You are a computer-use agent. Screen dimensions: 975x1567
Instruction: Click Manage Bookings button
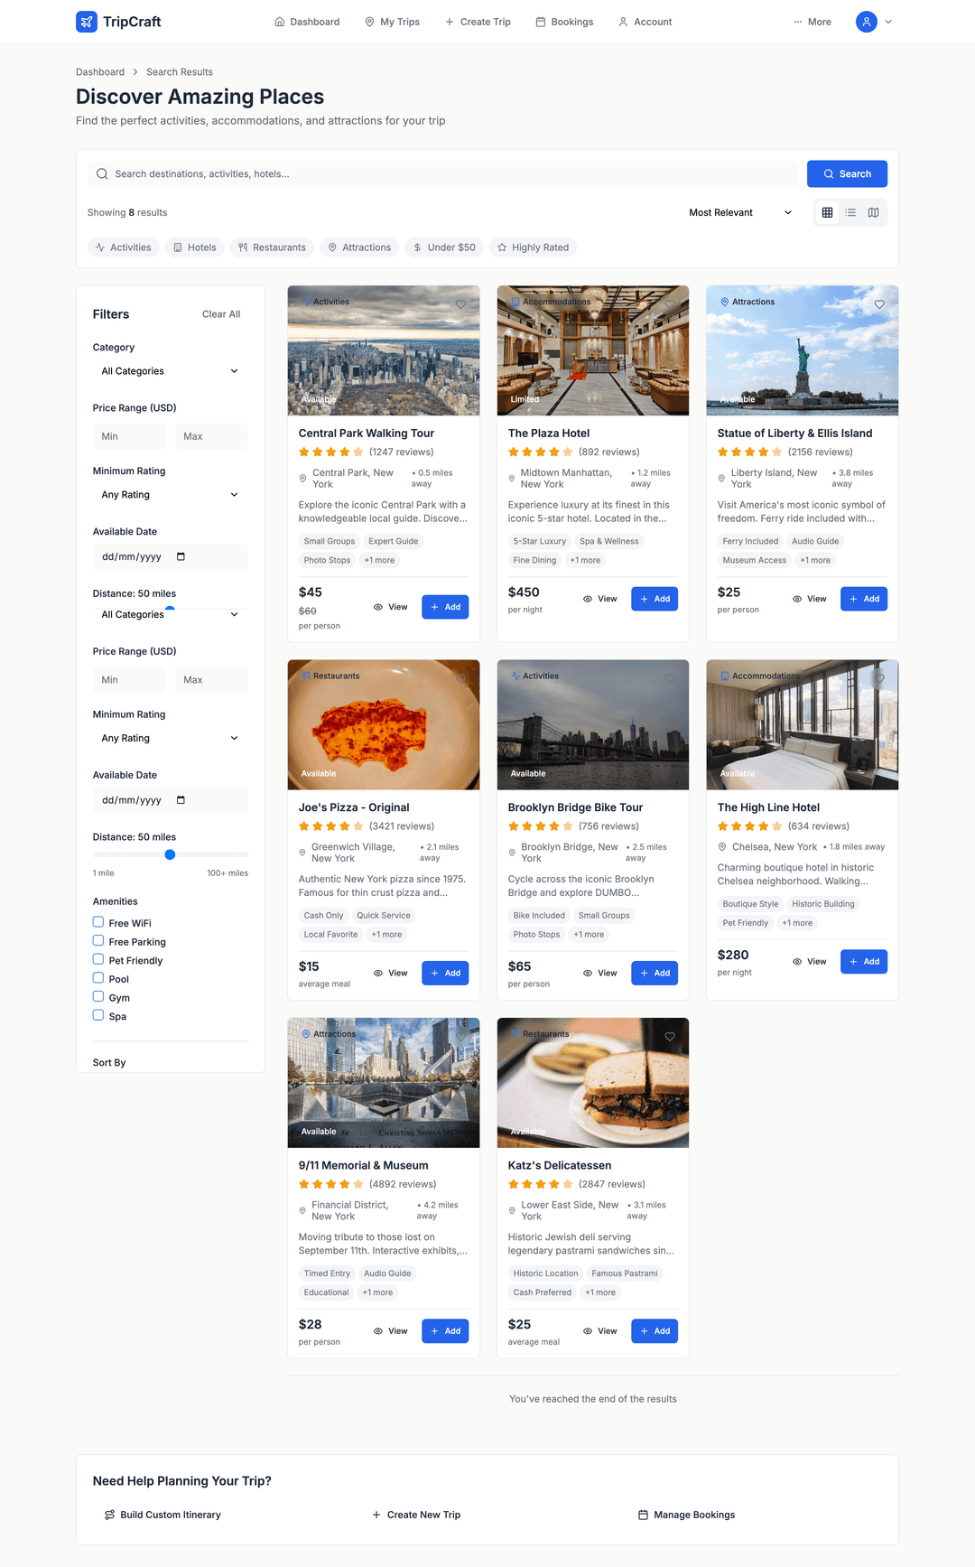click(687, 1515)
